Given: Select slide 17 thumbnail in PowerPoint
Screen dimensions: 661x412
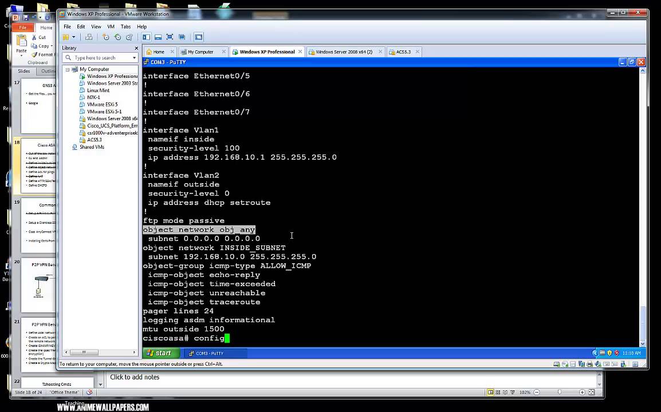Looking at the screenshot, I should pos(38,106).
